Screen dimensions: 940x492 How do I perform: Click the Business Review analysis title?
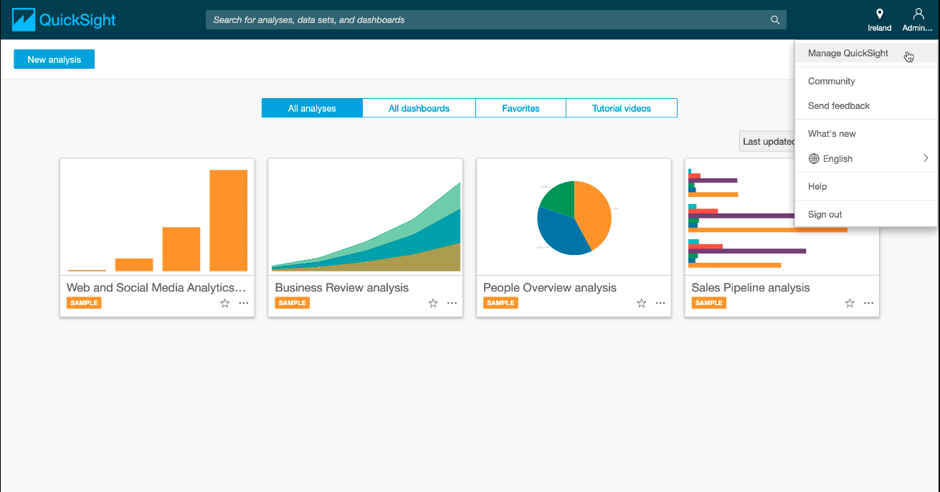click(342, 287)
